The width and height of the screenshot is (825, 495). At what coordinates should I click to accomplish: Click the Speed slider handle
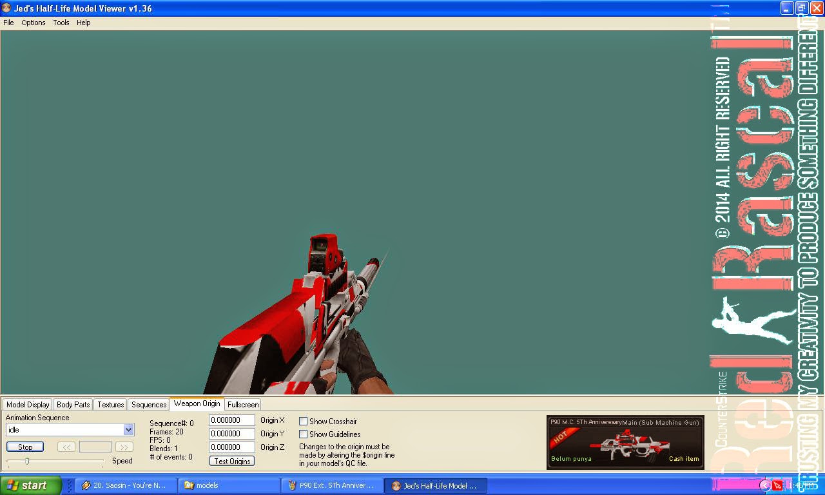[27, 461]
